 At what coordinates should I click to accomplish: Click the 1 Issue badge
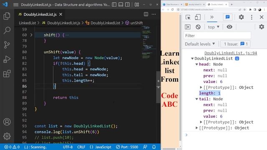pos(236,44)
